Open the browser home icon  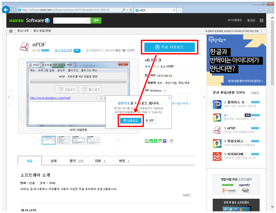[260, 10]
